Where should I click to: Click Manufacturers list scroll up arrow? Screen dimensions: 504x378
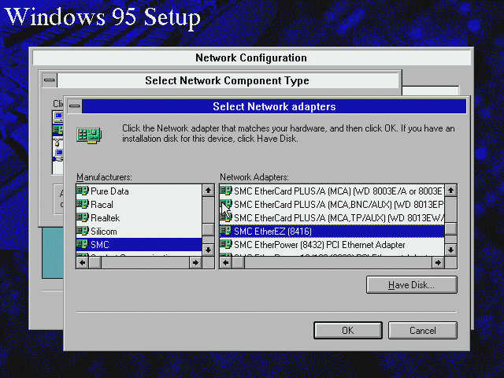208,191
